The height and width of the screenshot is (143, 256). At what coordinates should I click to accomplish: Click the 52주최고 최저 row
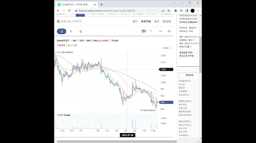(186, 31)
